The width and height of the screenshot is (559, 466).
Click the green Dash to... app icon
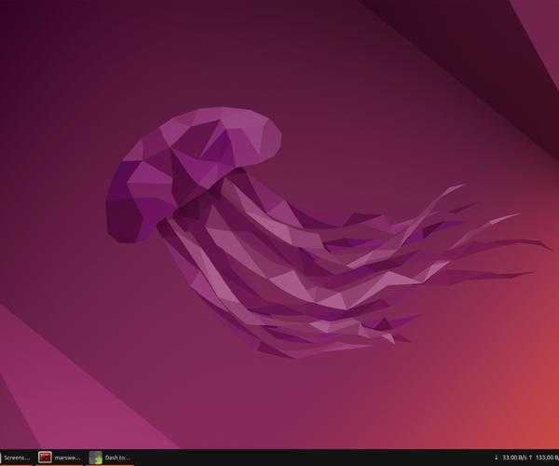click(x=95, y=458)
